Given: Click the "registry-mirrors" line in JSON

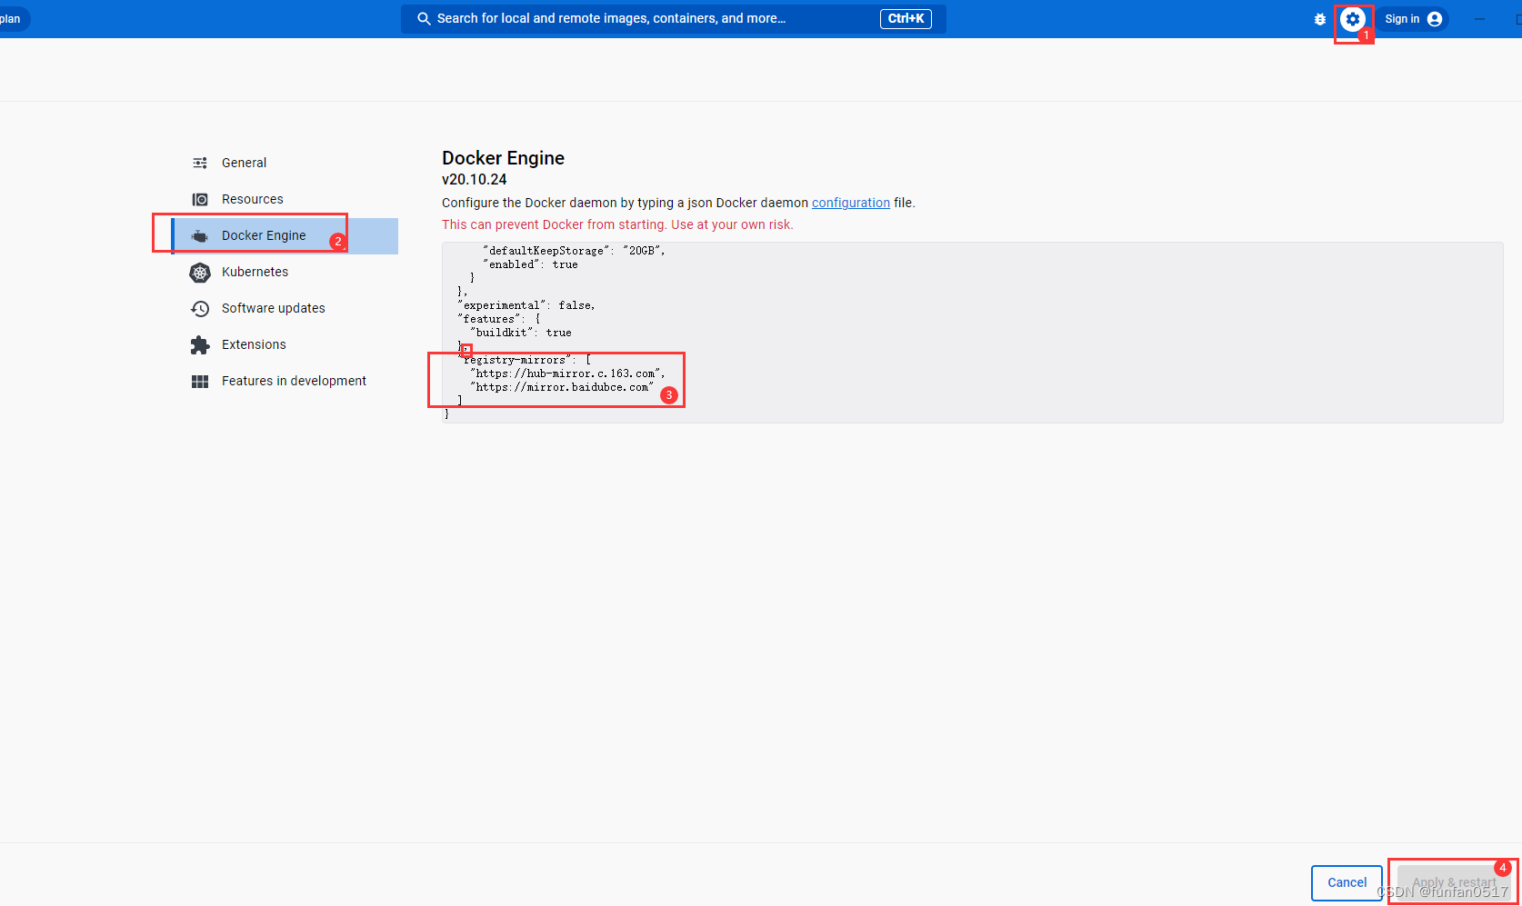Looking at the screenshot, I should 525,360.
